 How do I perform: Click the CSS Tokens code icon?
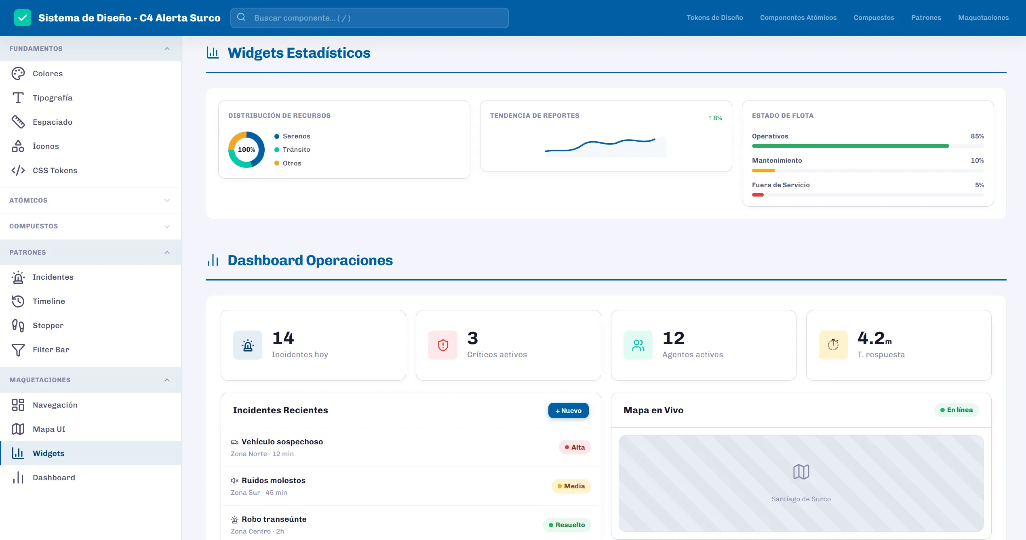pos(18,170)
